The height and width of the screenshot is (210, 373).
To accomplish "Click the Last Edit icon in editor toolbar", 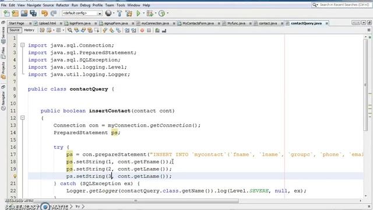I will coord(42,30).
